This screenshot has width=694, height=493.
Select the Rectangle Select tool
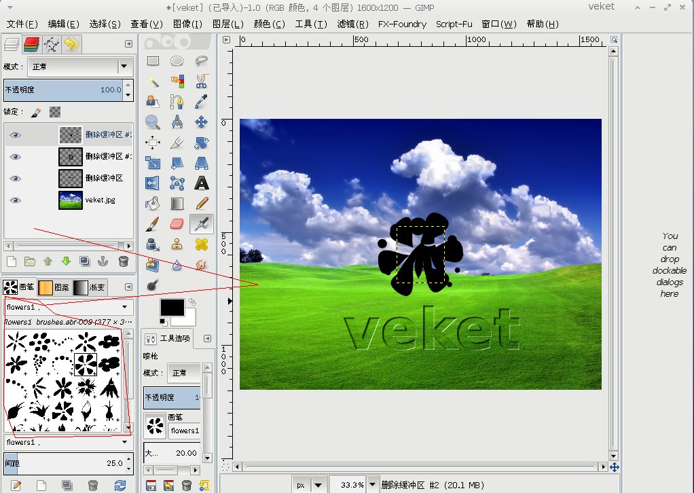(x=153, y=60)
